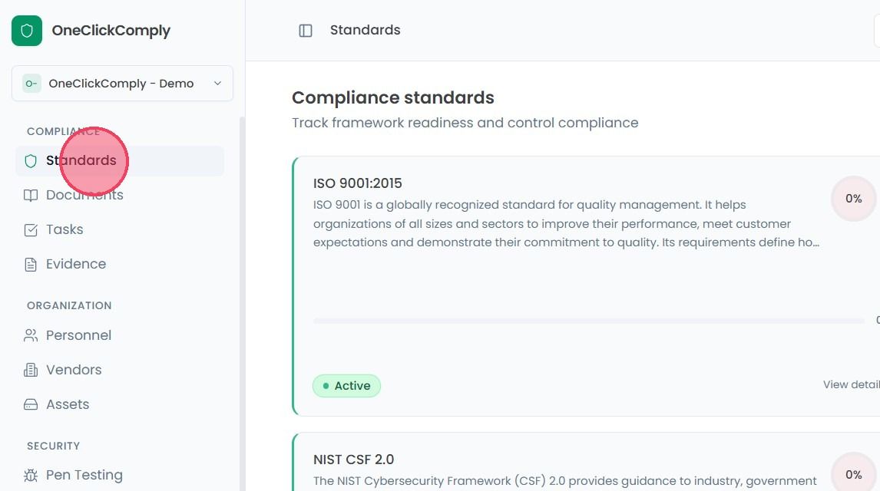The image size is (880, 491).
Task: Click the Personnel people icon
Action: pyautogui.click(x=31, y=335)
